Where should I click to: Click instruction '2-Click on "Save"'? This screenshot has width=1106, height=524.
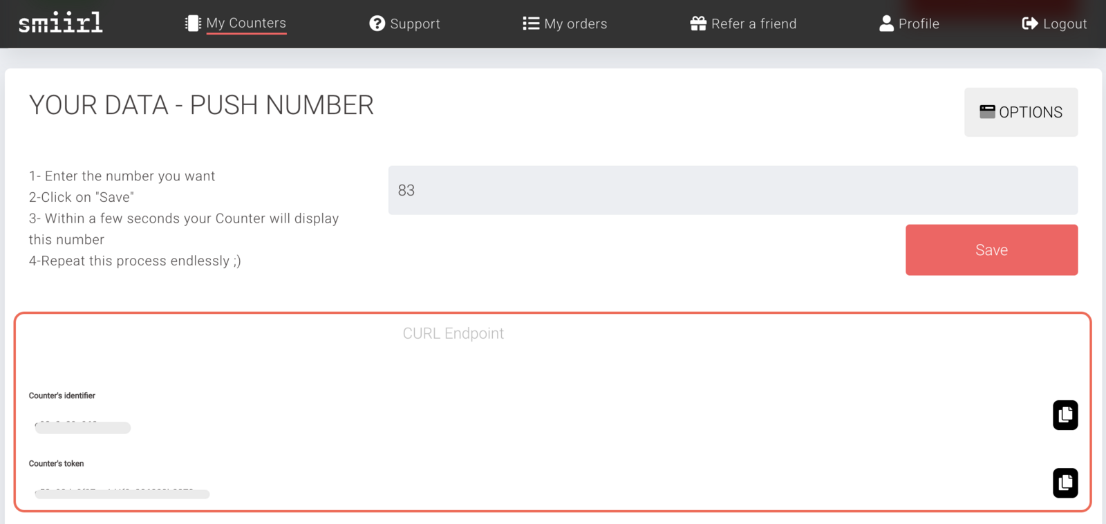81,197
